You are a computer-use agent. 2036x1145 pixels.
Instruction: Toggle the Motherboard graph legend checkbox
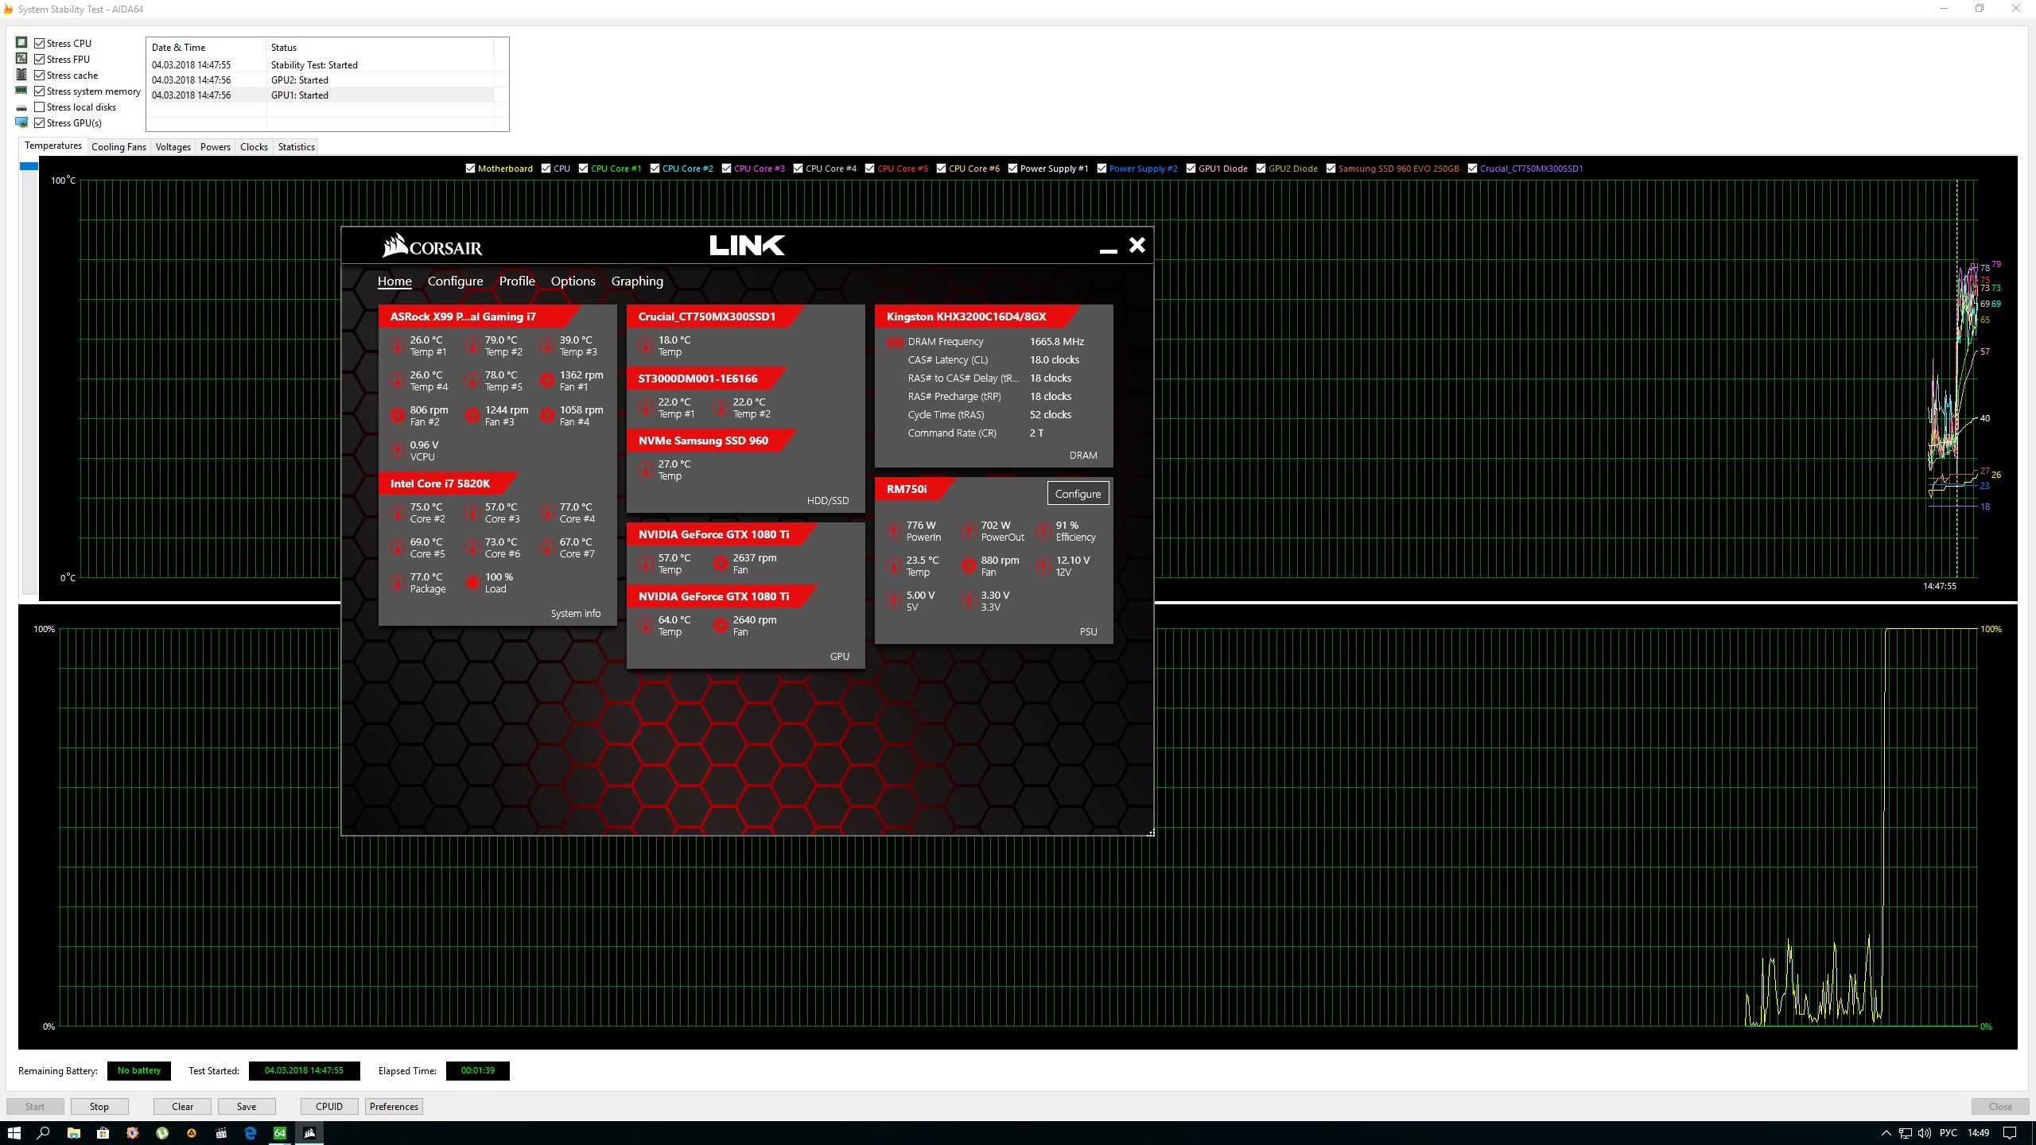(x=470, y=169)
